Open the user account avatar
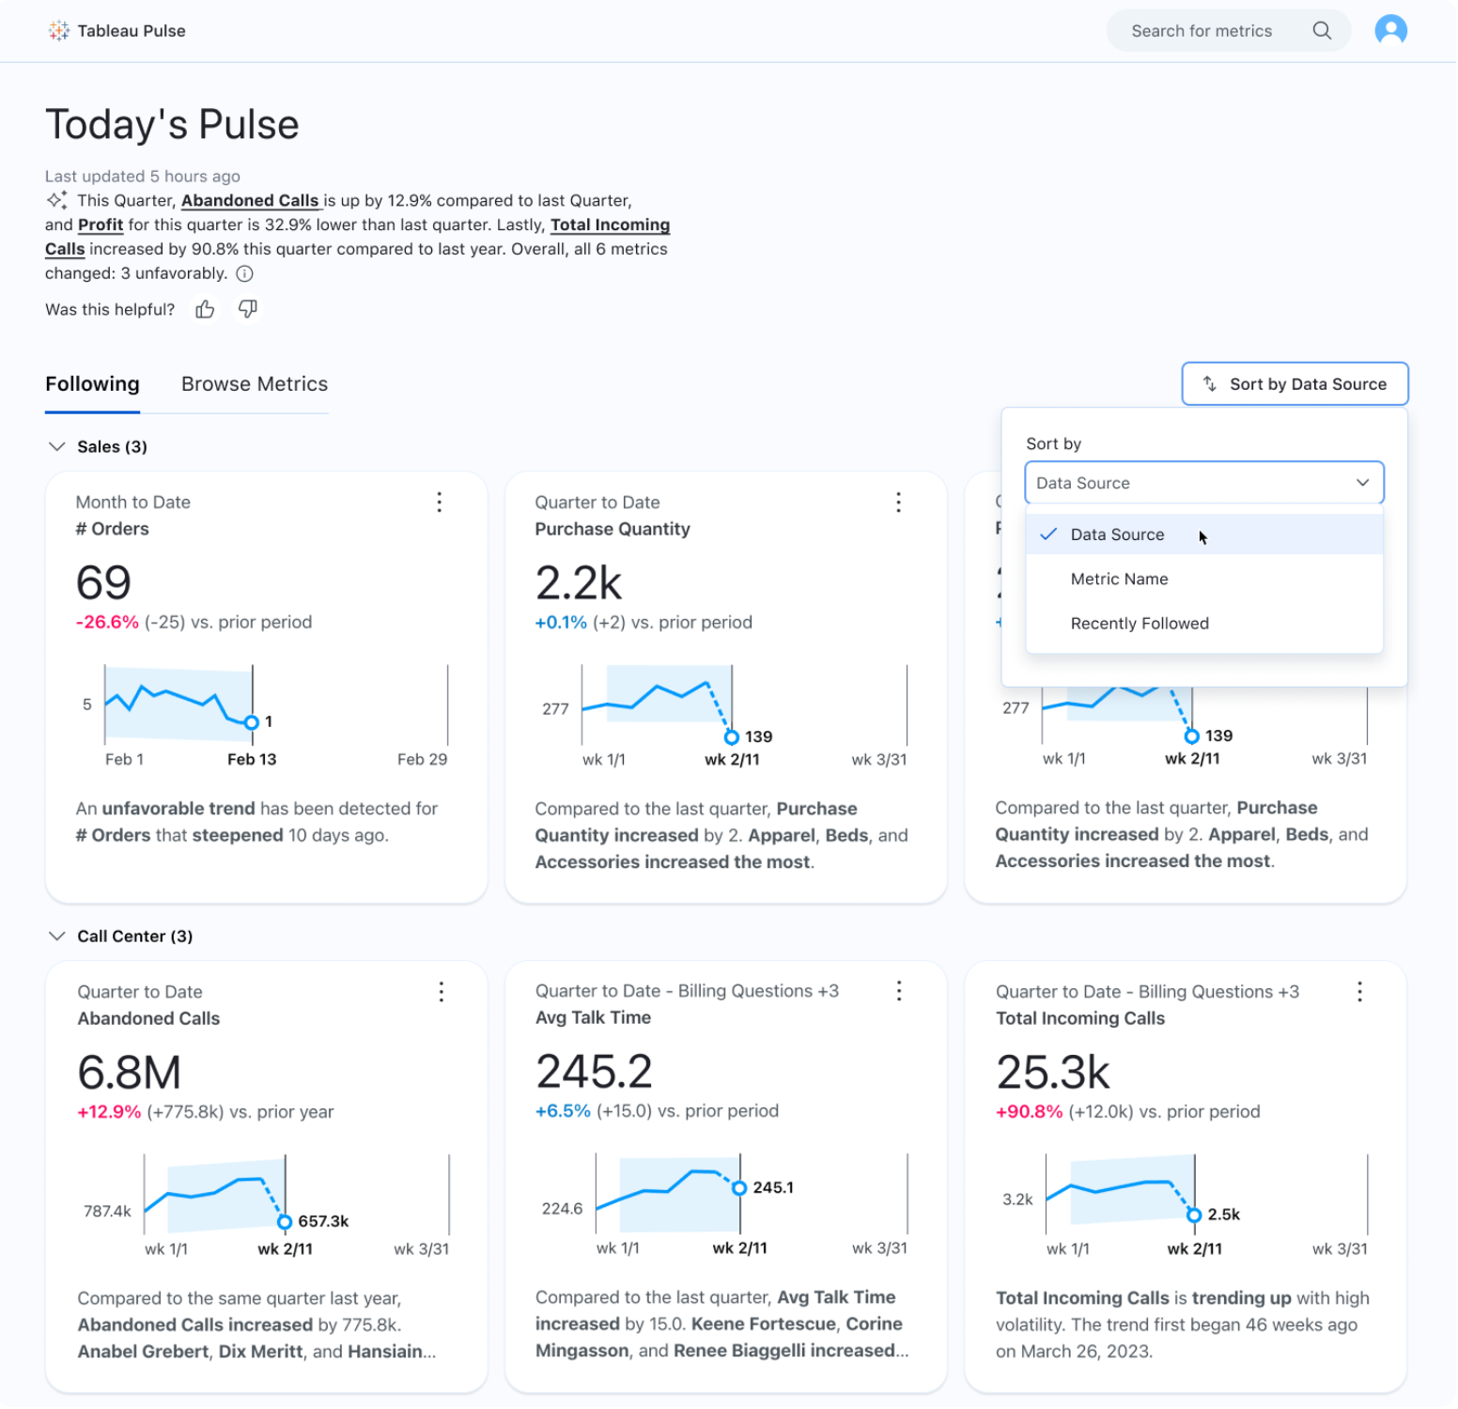1458x1409 pixels. pyautogui.click(x=1391, y=30)
